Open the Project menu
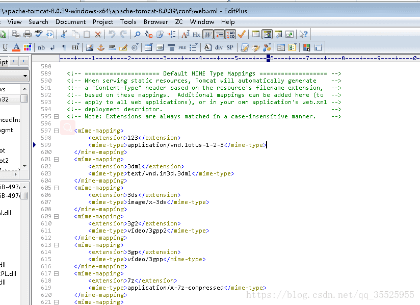Image resolution: width=420 pixels, height=305 pixels. [103, 22]
